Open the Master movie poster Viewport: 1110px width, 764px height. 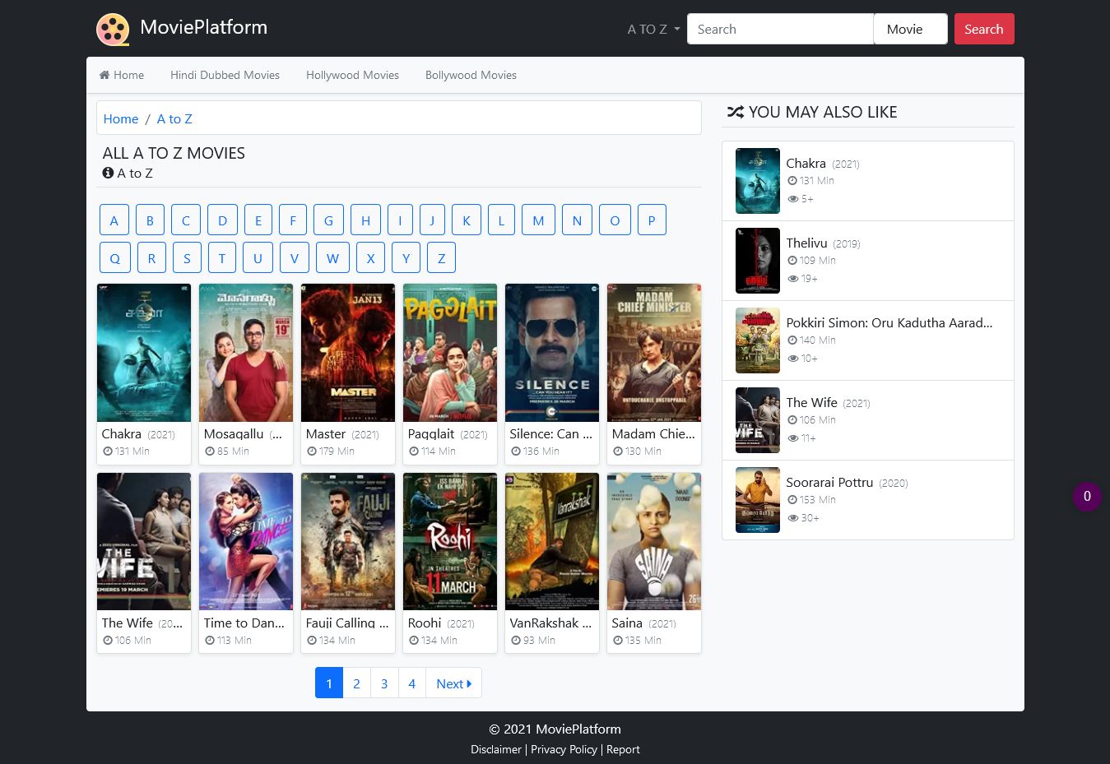(x=348, y=353)
